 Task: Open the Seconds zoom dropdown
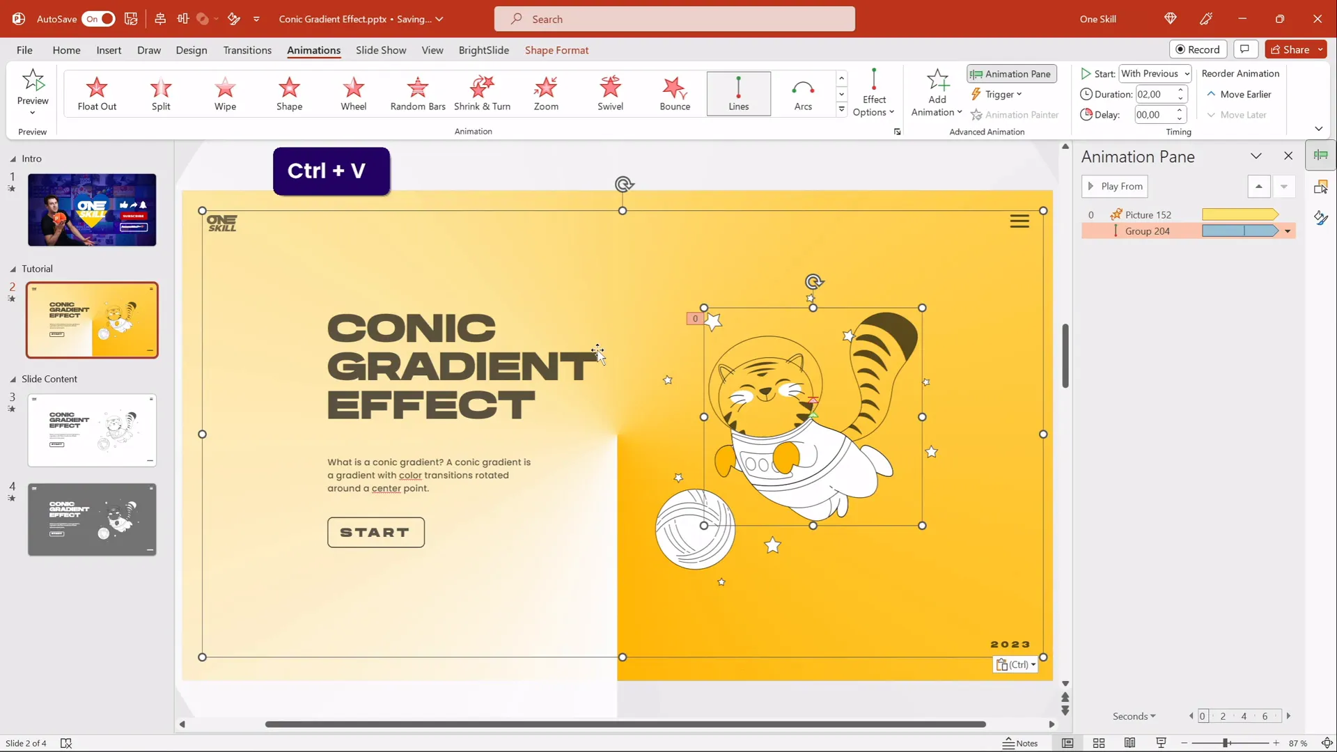[x=1134, y=716]
